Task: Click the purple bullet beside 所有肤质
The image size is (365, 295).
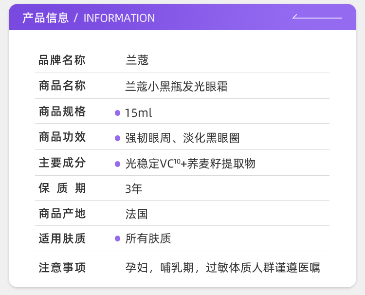Action: point(117,239)
